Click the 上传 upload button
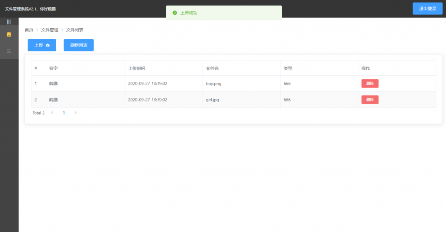Image resolution: width=446 pixels, height=232 pixels. tap(42, 45)
